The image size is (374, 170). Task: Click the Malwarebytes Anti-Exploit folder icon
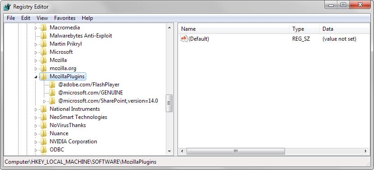[43, 36]
